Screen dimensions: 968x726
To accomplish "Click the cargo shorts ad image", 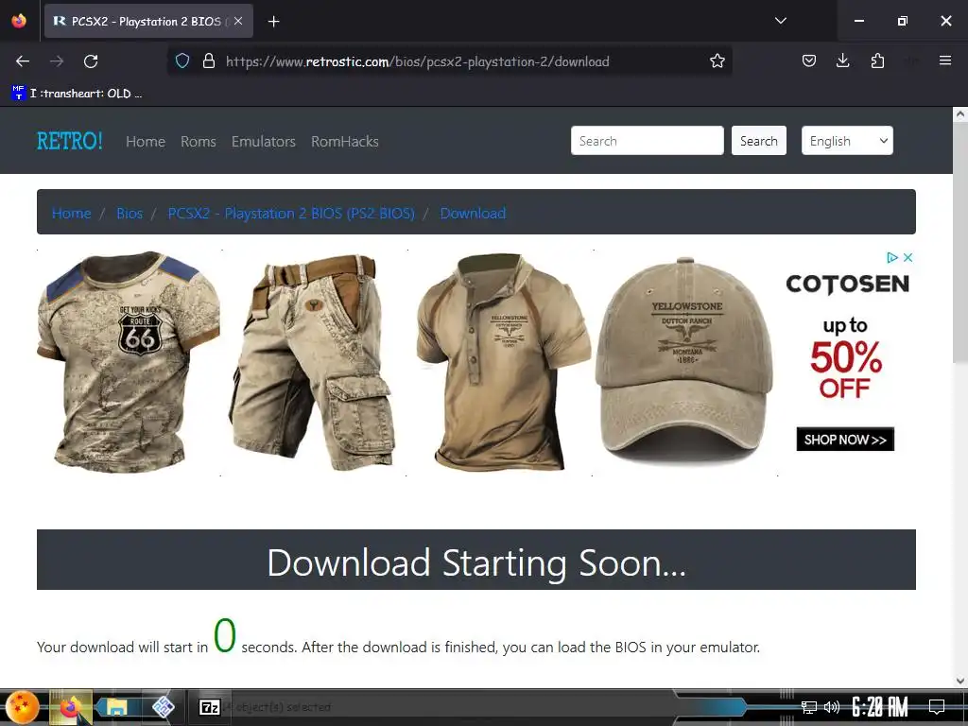I will coord(314,362).
